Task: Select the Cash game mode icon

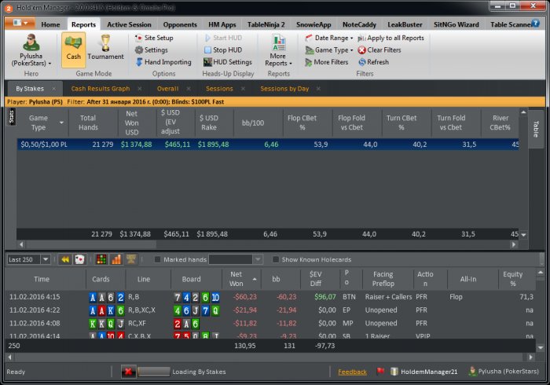Action: [x=73, y=49]
